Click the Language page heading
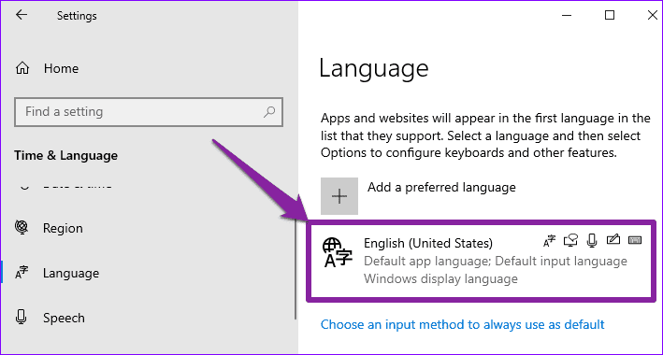Viewport: 663px width, 355px height. point(374,68)
